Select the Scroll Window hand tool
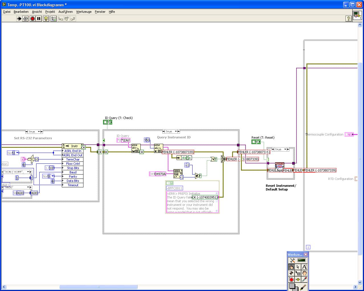The image size is (364, 291). point(304,273)
